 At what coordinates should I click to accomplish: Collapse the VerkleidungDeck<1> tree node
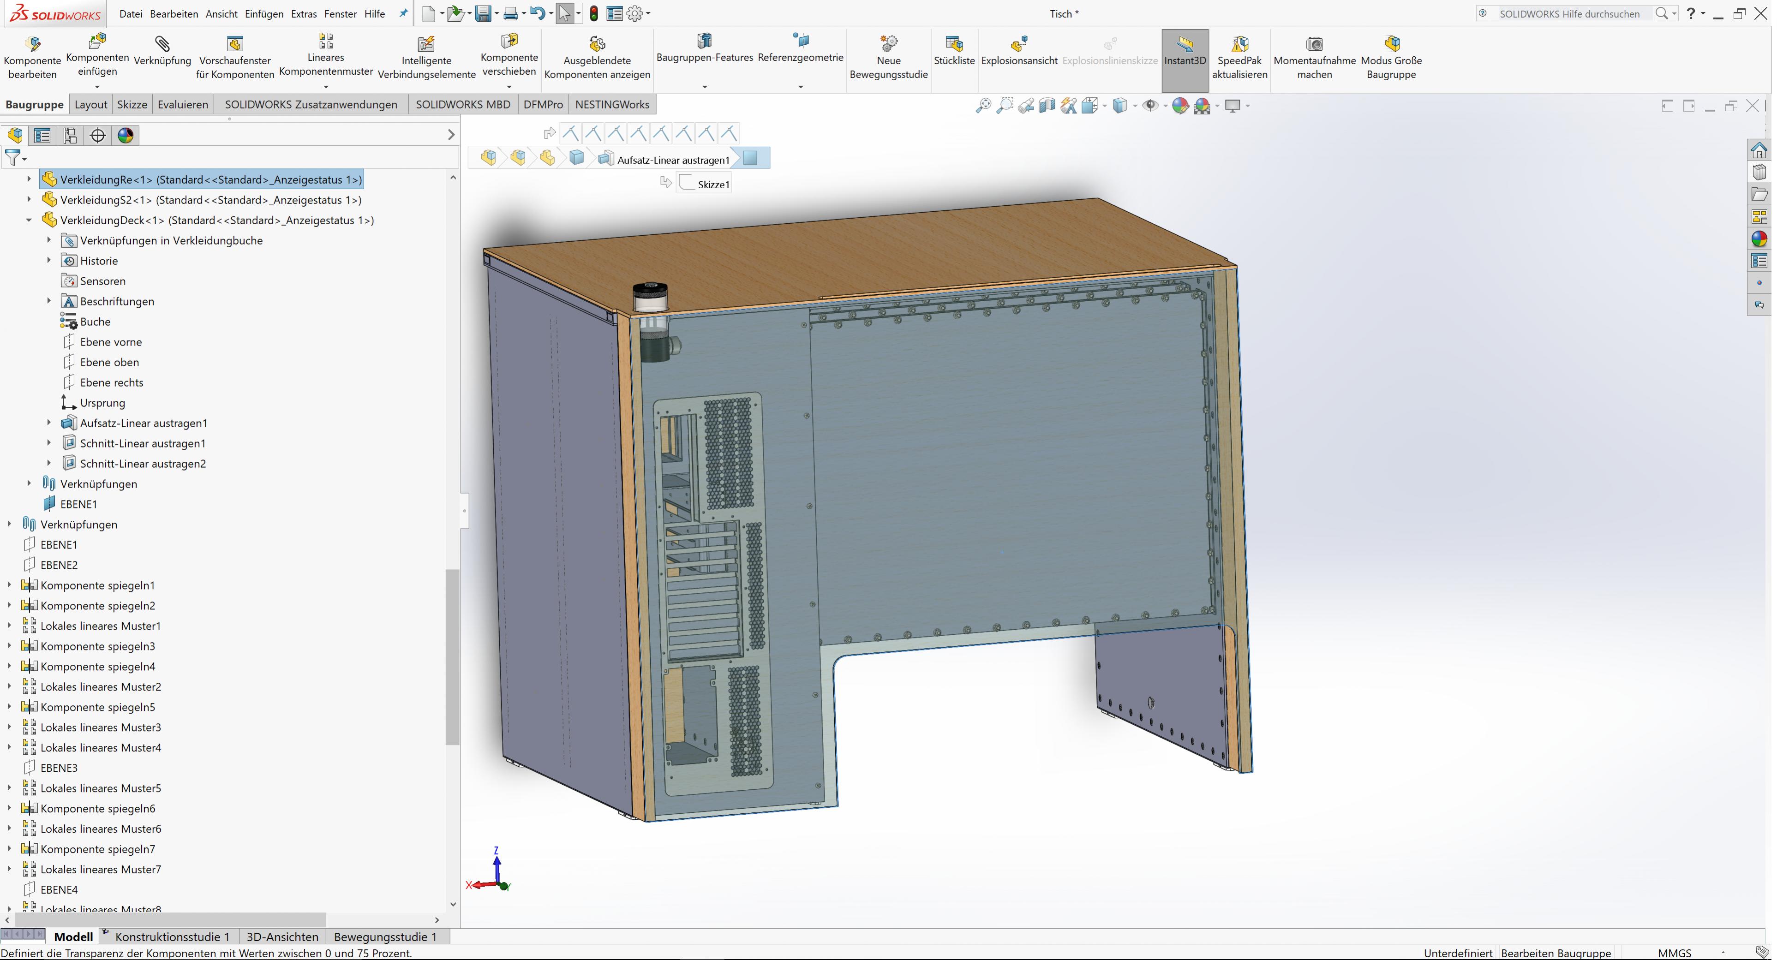tap(29, 220)
